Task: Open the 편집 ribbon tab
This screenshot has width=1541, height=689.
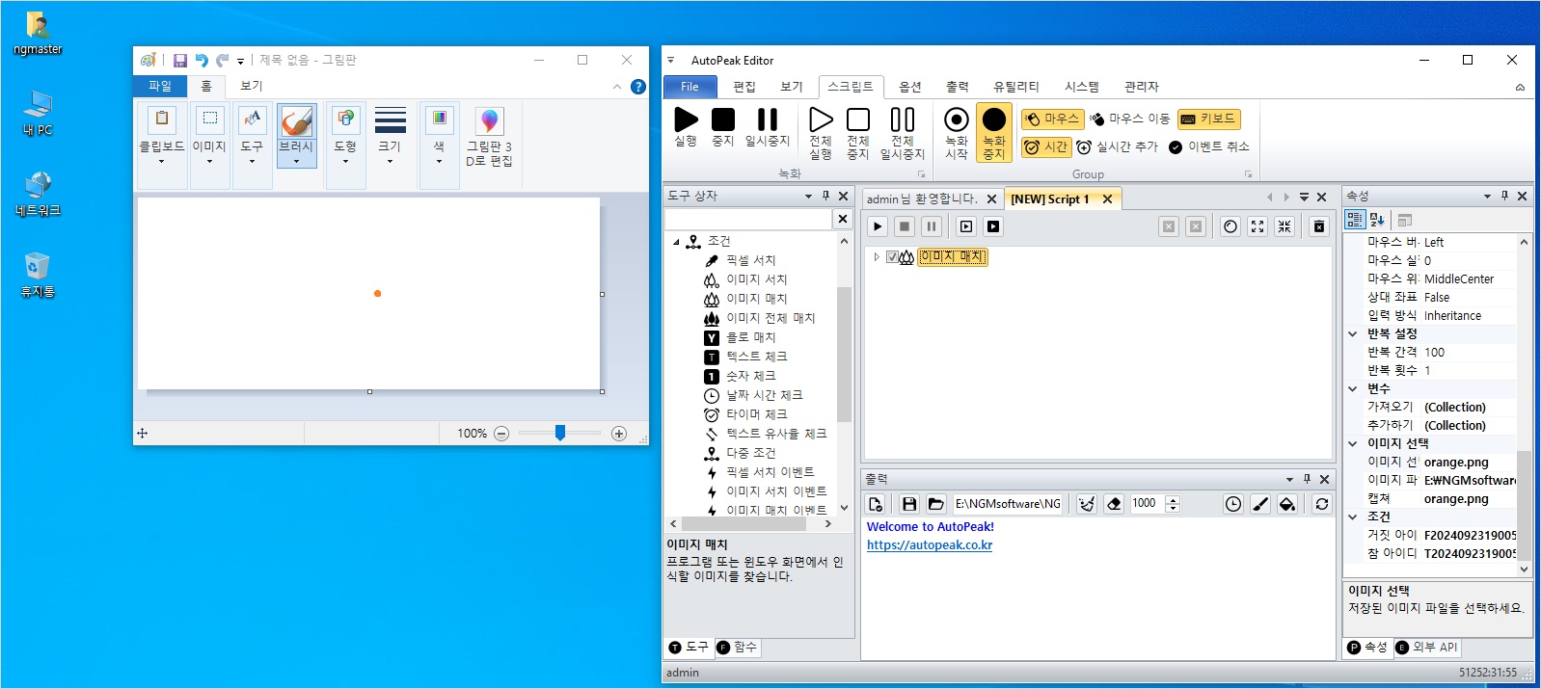Action: click(x=744, y=87)
